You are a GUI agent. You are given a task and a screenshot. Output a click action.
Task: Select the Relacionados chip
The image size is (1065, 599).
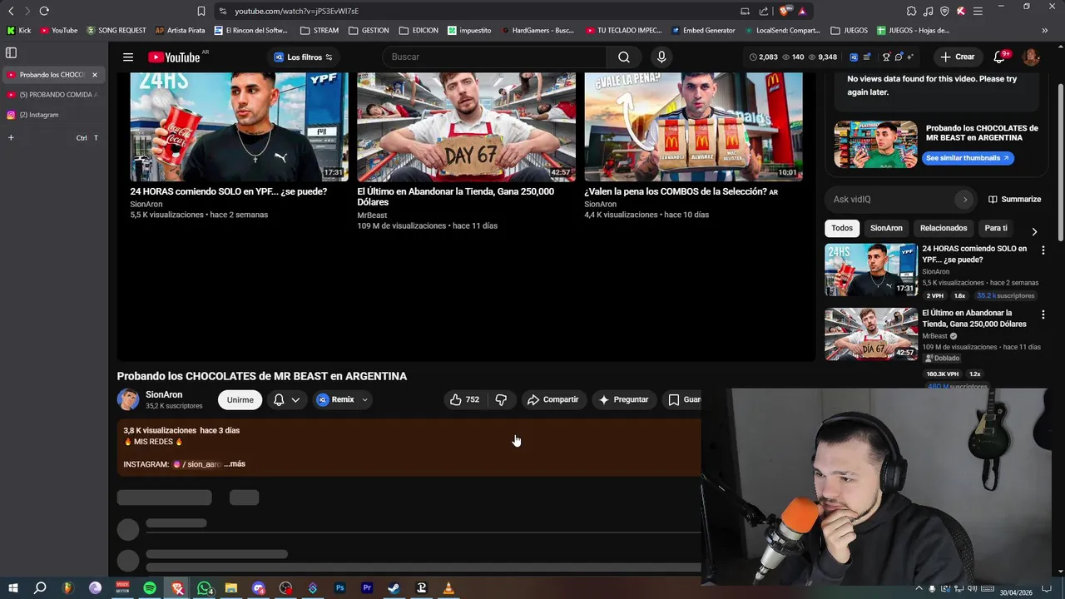pos(944,228)
